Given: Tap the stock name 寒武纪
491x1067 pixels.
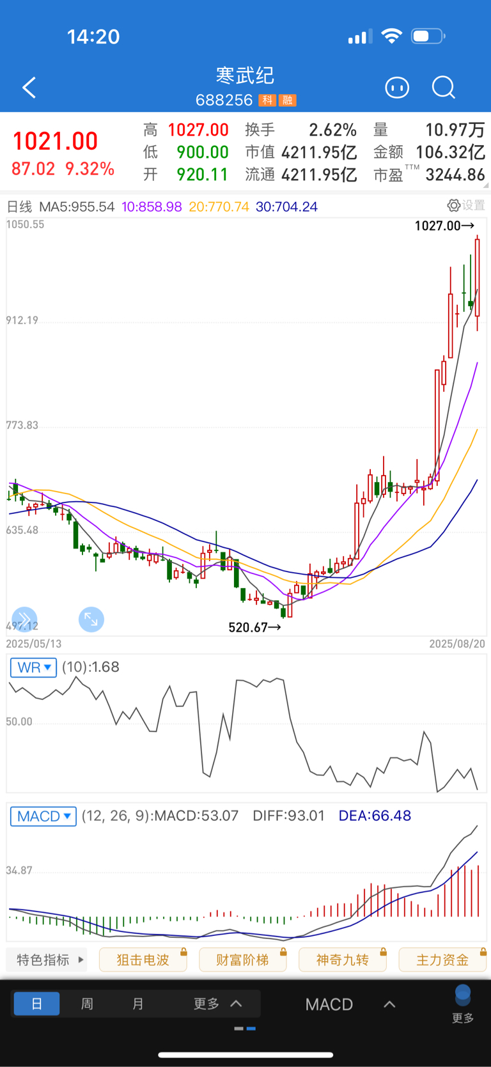Looking at the screenshot, I should point(245,75).
